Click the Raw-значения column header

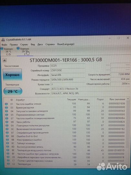click(117, 99)
